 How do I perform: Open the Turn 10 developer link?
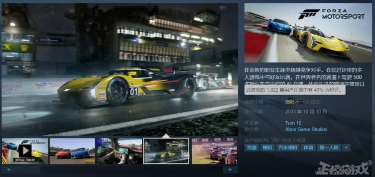293,123
